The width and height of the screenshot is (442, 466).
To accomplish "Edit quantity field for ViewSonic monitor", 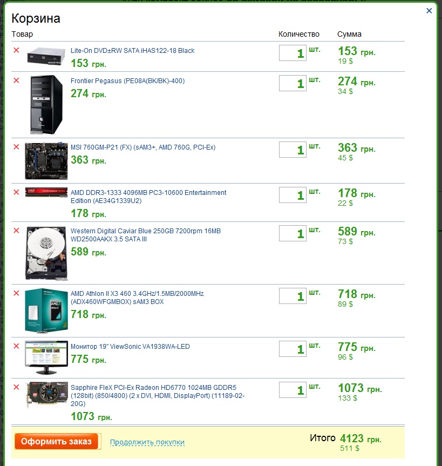I will [293, 349].
